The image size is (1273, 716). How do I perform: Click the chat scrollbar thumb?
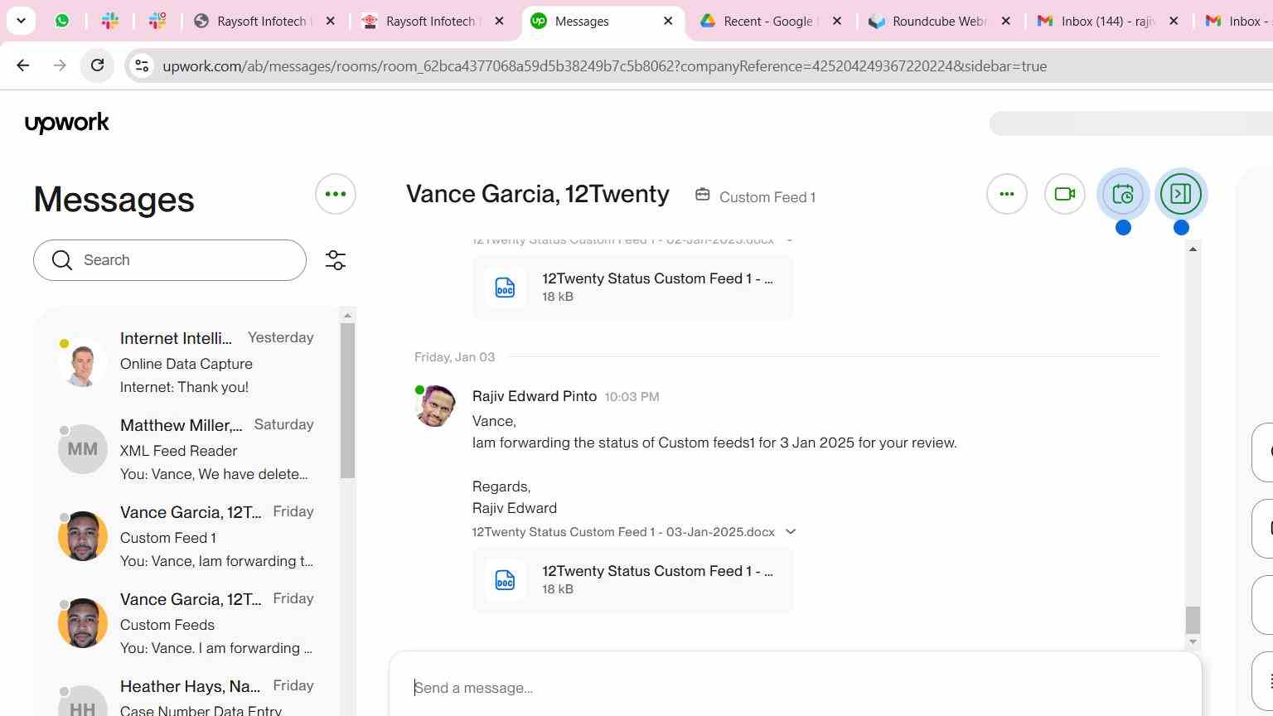point(1193,620)
